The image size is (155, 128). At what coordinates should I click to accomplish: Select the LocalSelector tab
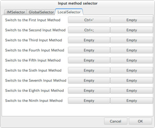click(x=69, y=12)
